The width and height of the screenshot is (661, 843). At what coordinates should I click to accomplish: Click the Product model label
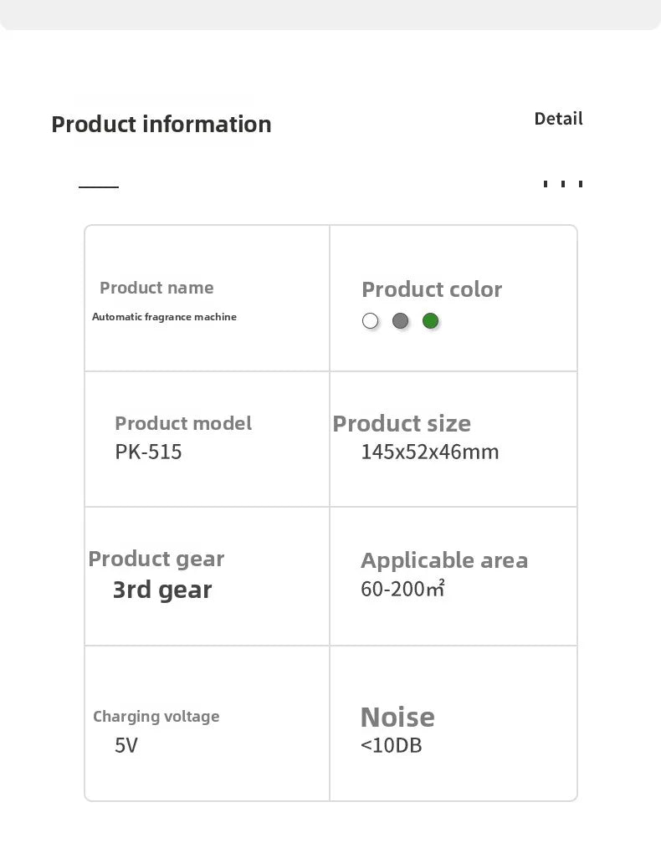point(183,423)
